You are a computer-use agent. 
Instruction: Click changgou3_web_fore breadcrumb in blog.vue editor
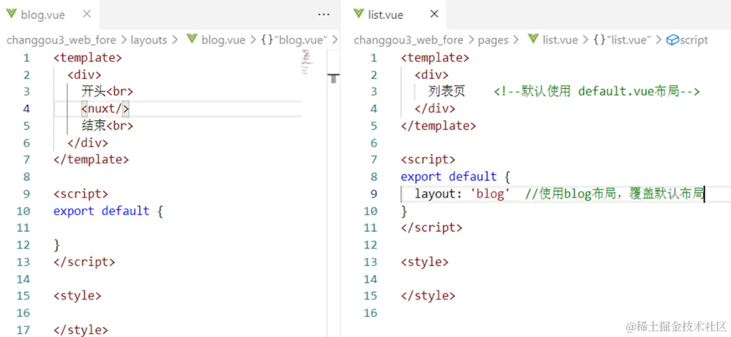coord(61,40)
